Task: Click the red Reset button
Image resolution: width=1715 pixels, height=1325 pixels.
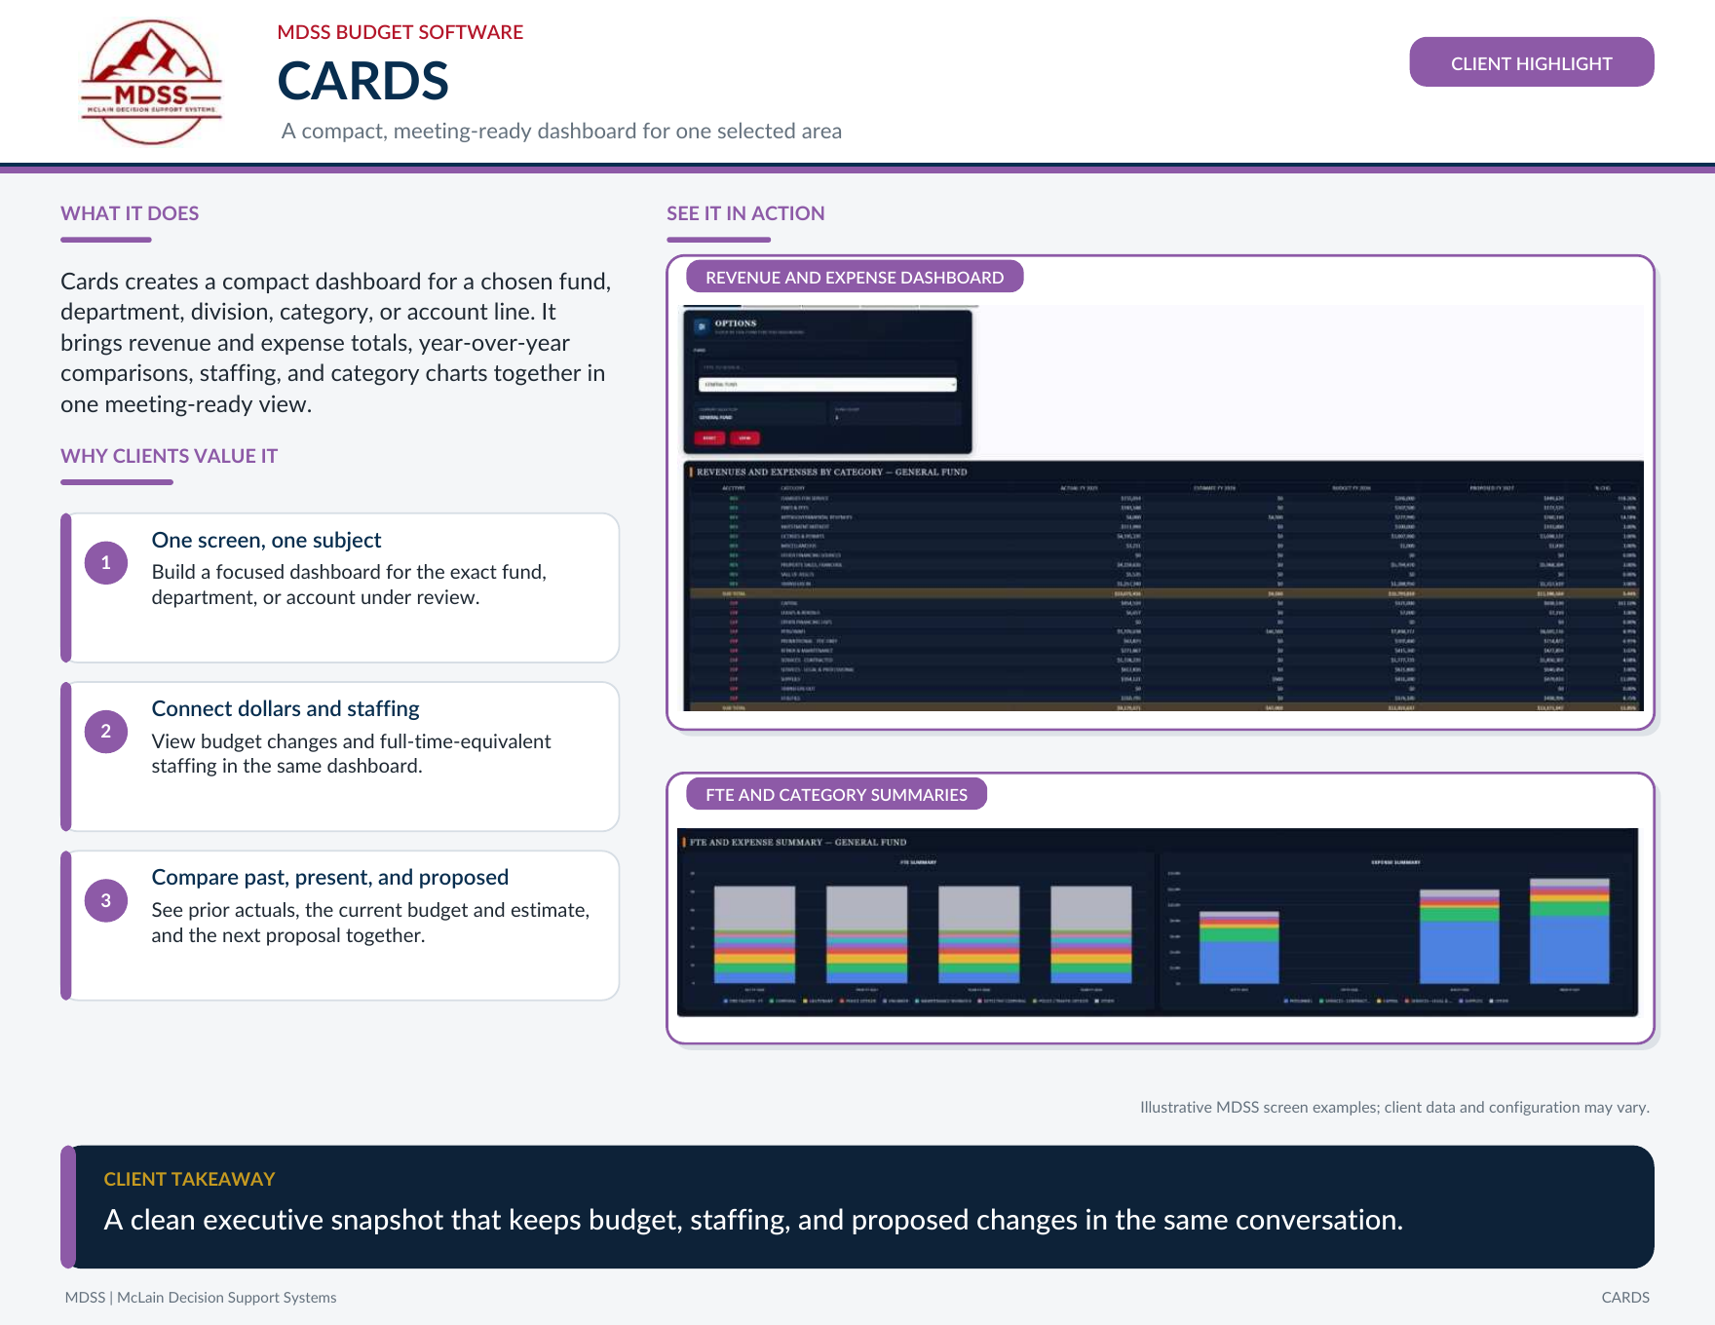Action: (x=709, y=438)
